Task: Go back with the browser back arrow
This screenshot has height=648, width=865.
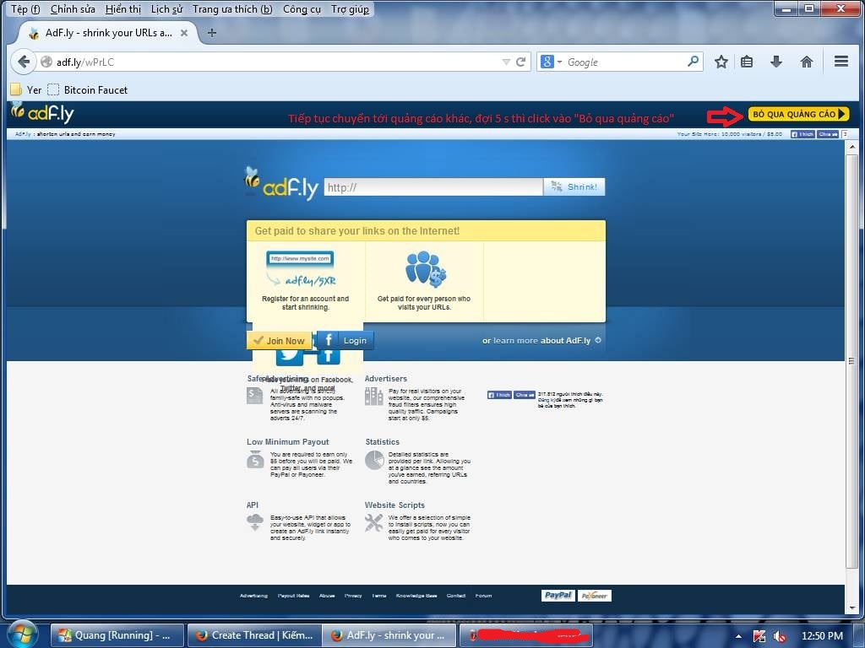Action: click(x=23, y=62)
